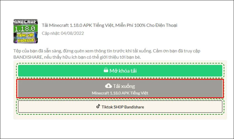Screen dimensions: 234x139
Task: Click the 'Mở khóa tải' text label
Action: pyautogui.click(x=123, y=71)
